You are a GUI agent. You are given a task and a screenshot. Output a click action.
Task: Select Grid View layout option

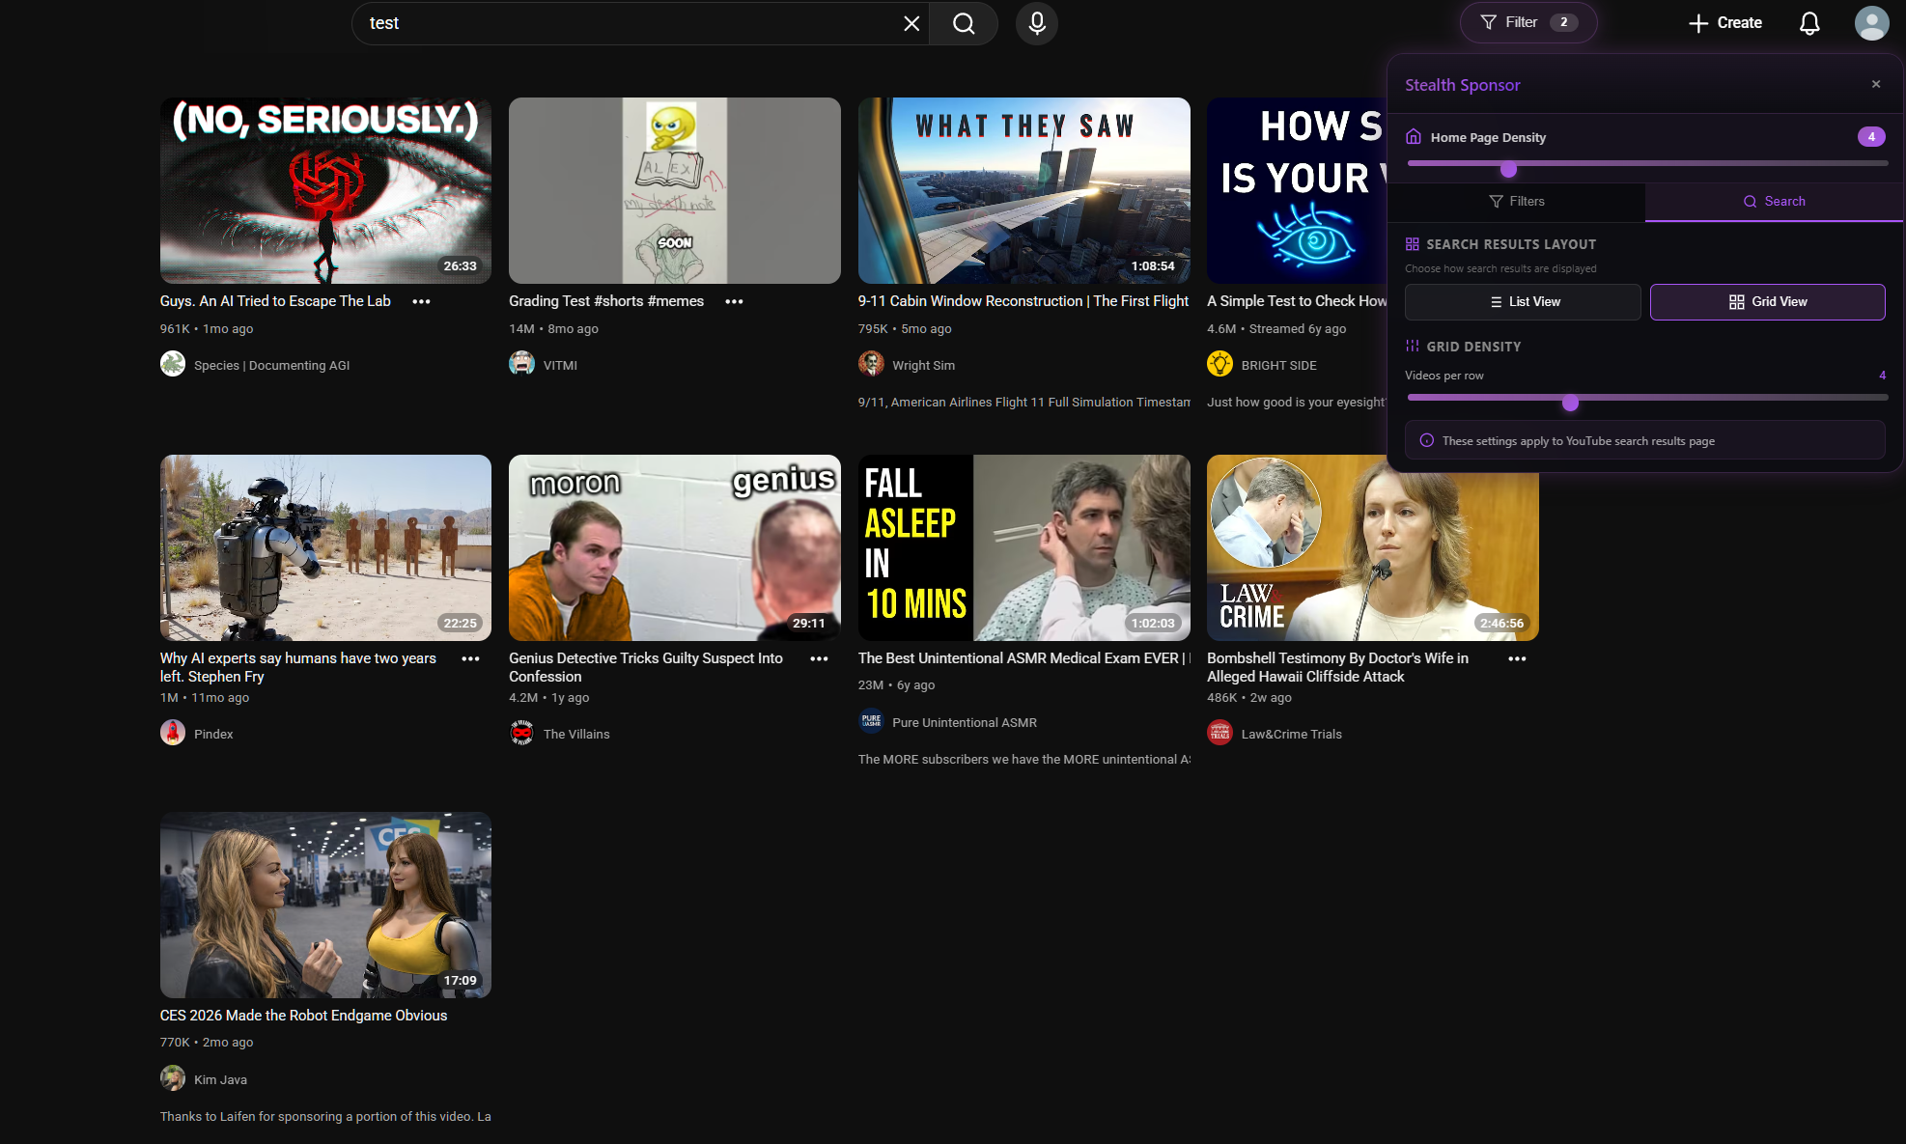click(1767, 301)
